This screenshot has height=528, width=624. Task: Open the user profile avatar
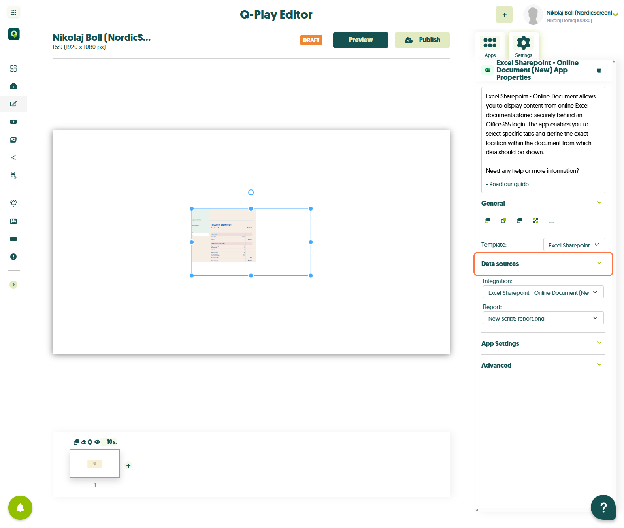pos(533,15)
